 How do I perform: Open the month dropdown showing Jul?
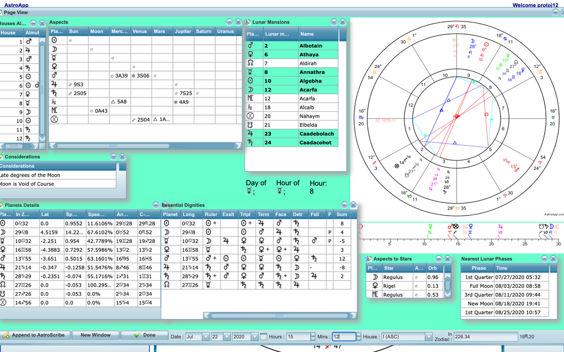pos(206,337)
